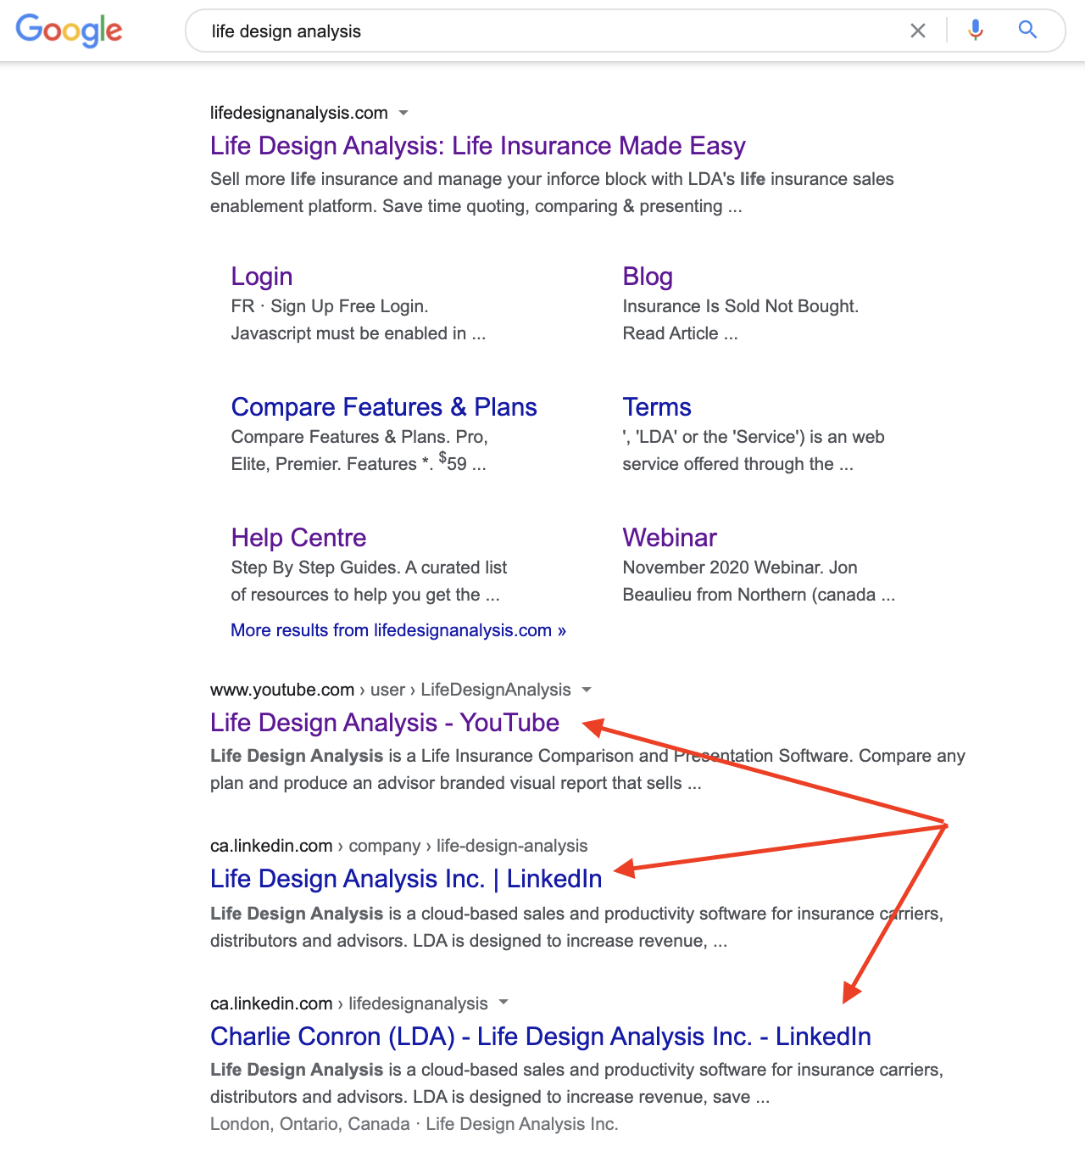
Task: Start voice search with the microphone icon
Action: click(x=976, y=31)
